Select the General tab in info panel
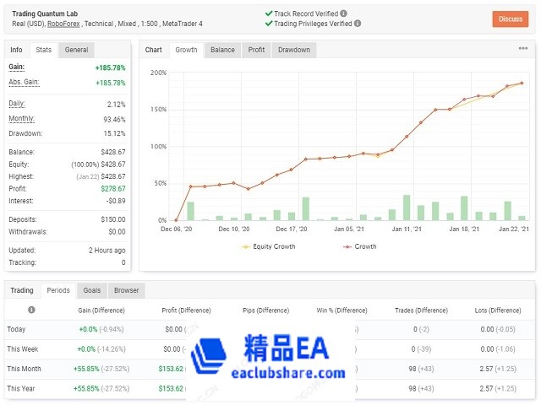 pos(76,50)
